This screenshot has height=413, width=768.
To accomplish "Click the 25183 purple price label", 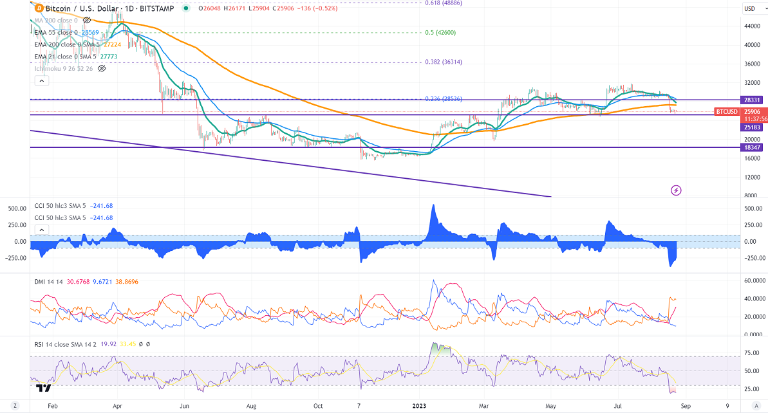I will coord(752,127).
